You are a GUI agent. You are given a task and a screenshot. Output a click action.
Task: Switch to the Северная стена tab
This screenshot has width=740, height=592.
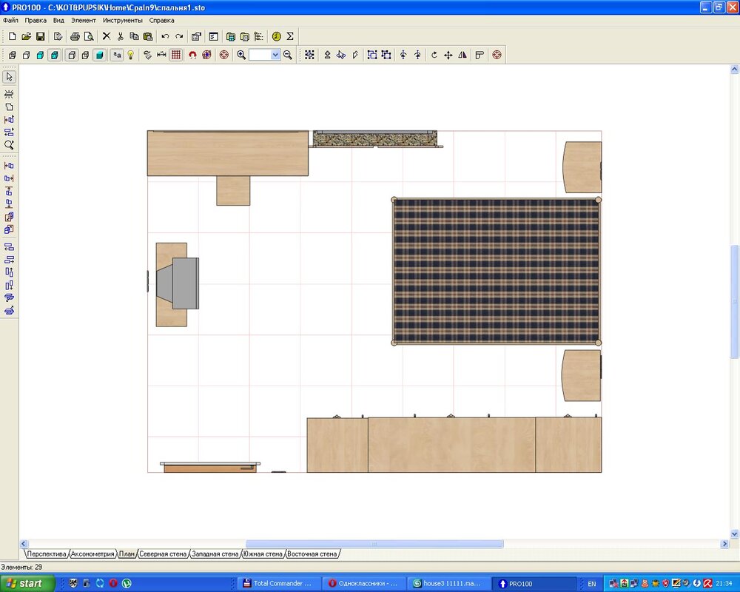coord(163,554)
